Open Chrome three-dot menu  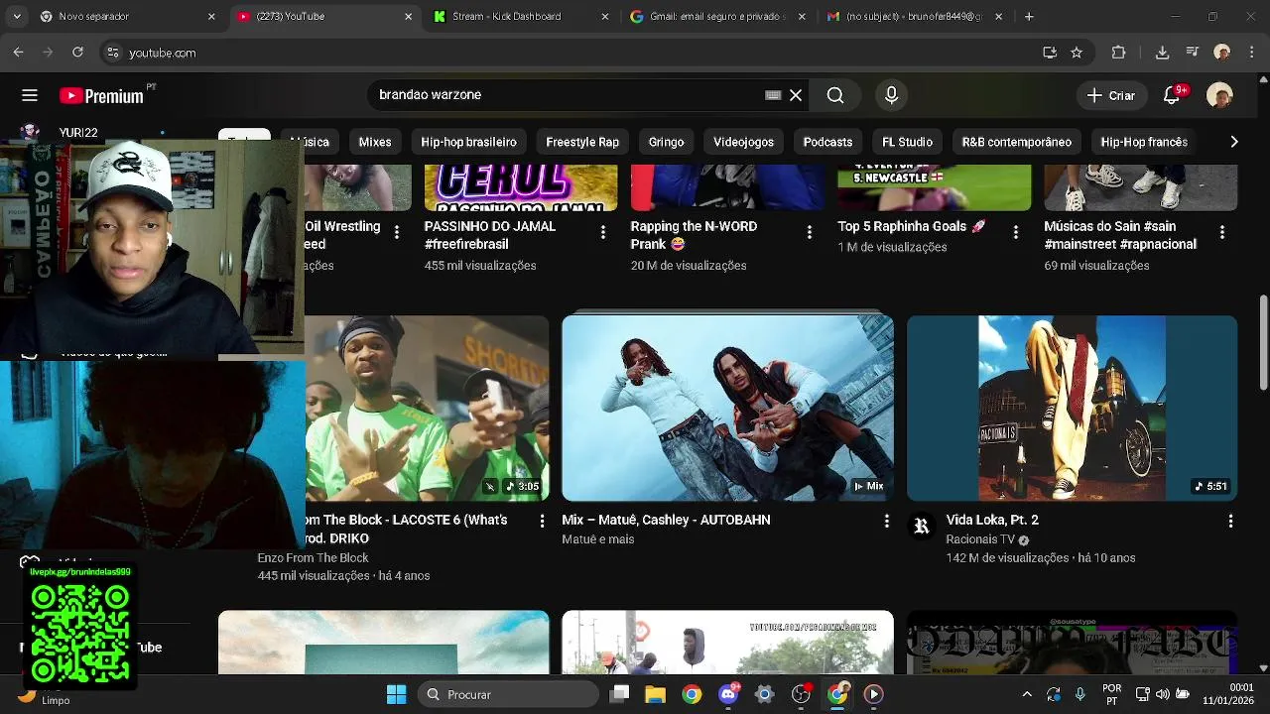click(1252, 53)
